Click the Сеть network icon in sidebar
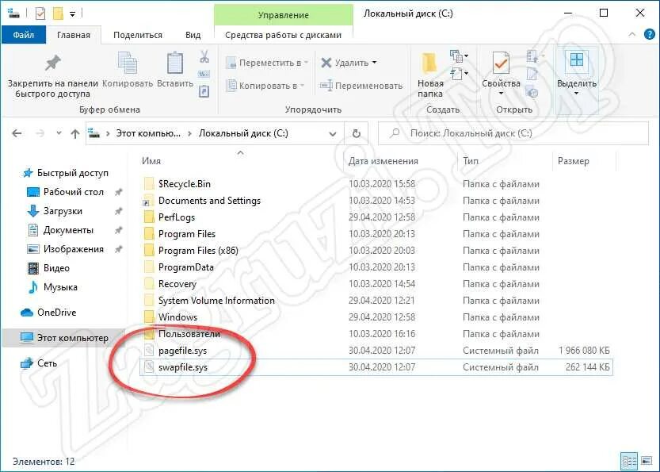The image size is (660, 472). (x=26, y=363)
